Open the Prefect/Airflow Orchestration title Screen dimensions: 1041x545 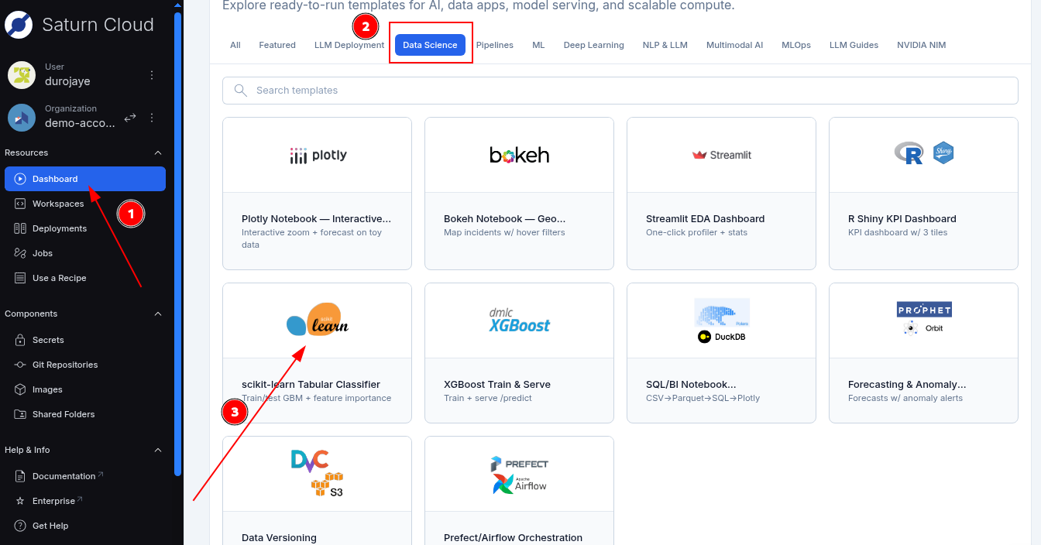pos(513,537)
